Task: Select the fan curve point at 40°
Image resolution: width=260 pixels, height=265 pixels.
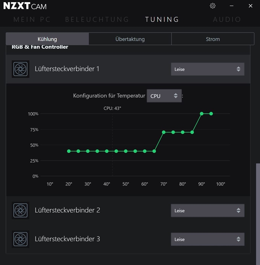Action: [x=107, y=151]
